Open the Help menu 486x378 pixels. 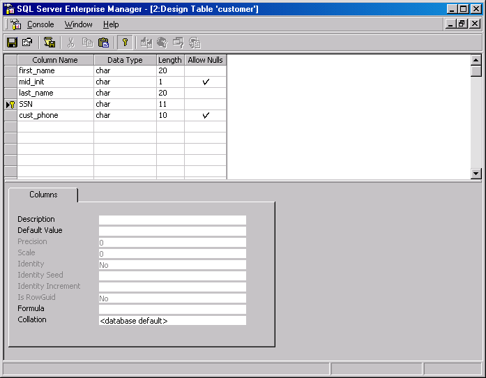click(x=111, y=24)
